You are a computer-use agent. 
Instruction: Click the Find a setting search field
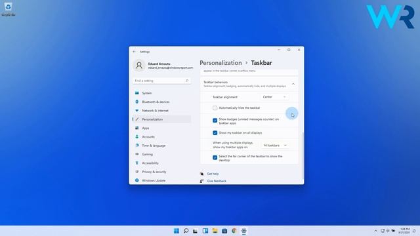161,81
